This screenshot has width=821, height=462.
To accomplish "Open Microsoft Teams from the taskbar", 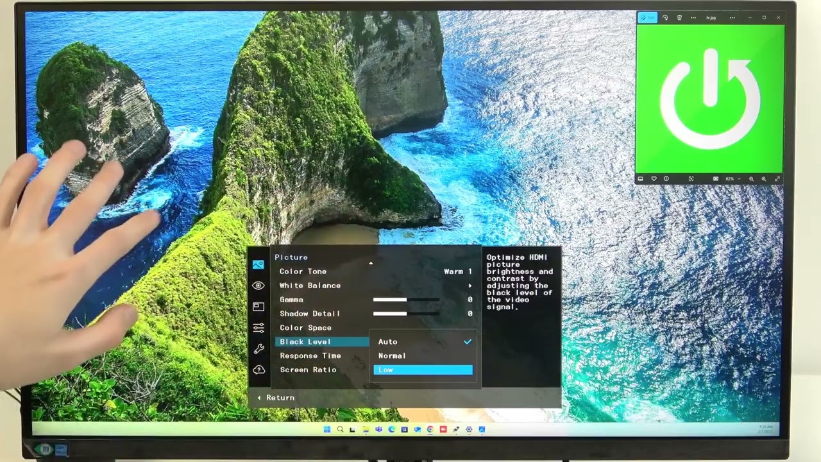I will (378, 429).
